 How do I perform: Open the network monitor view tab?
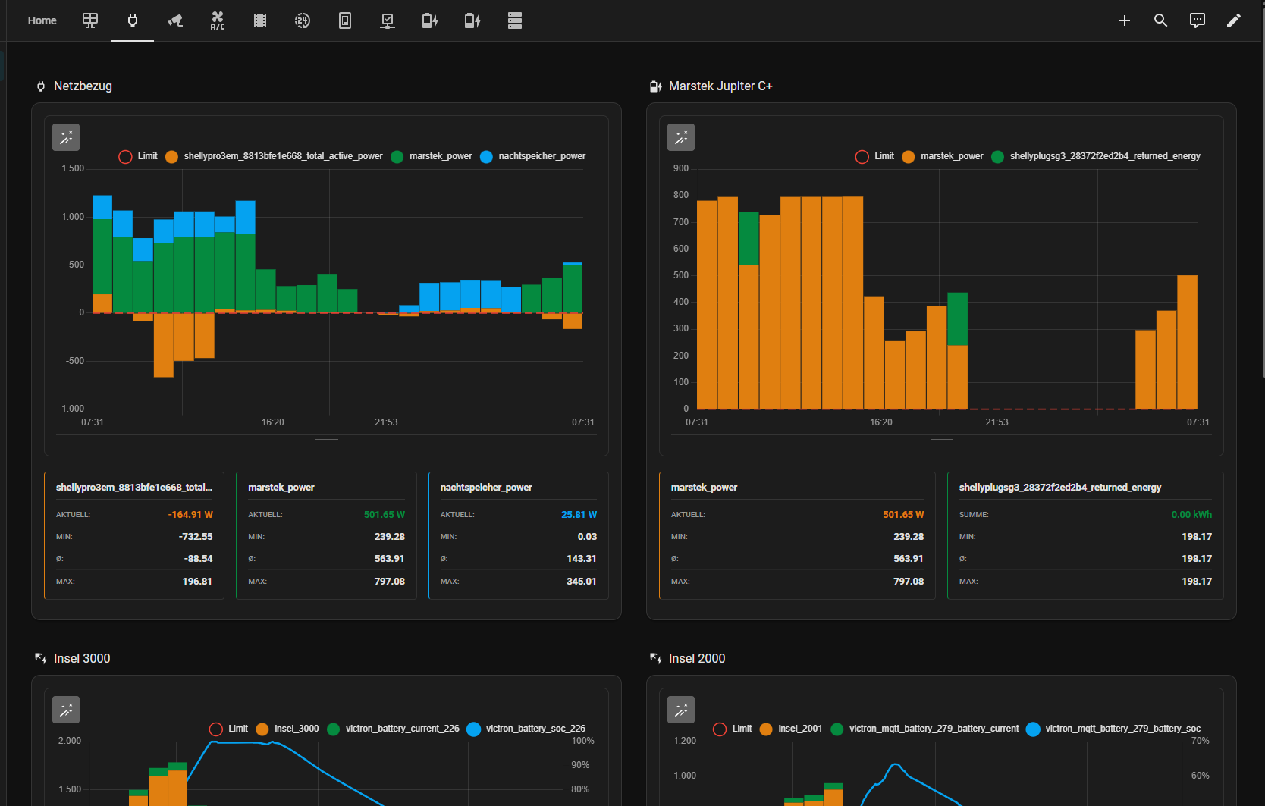click(x=388, y=20)
